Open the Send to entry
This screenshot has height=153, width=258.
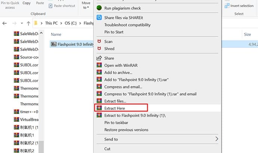111,139
